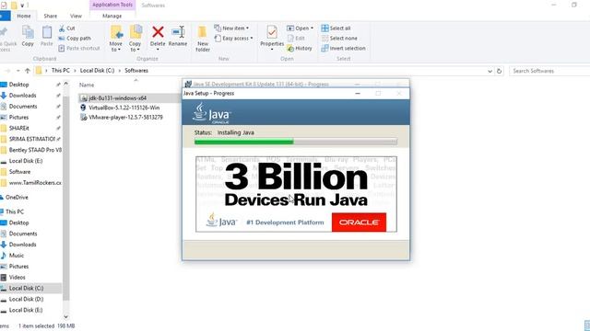The height and width of the screenshot is (331, 590).
Task: Open the Manage tab
Action: 112,16
